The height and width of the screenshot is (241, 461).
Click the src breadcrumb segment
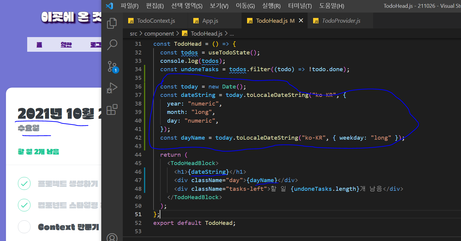[x=134, y=33]
